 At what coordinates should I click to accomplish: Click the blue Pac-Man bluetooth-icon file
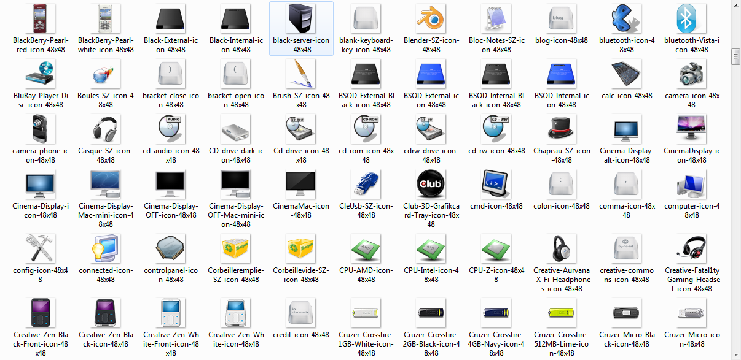point(627,18)
